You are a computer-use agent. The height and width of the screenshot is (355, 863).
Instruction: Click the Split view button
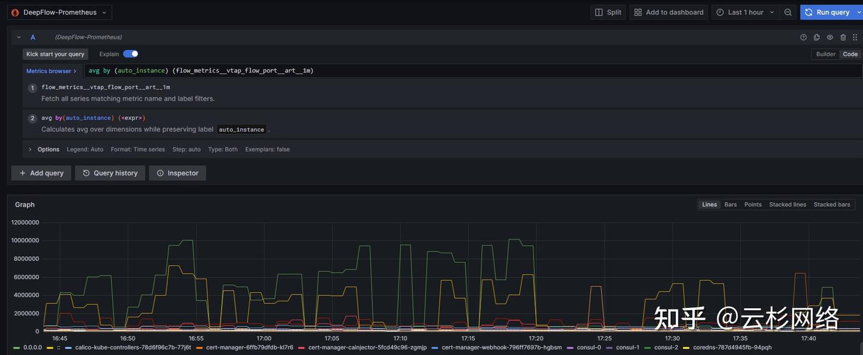(x=608, y=12)
